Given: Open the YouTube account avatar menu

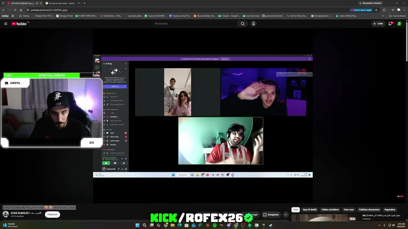Looking at the screenshot, I should (x=399, y=24).
